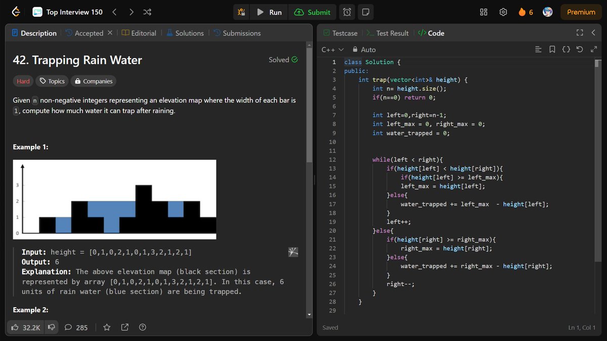The image size is (607, 341).
Task: Switch to the Description tab
Action: coord(34,33)
